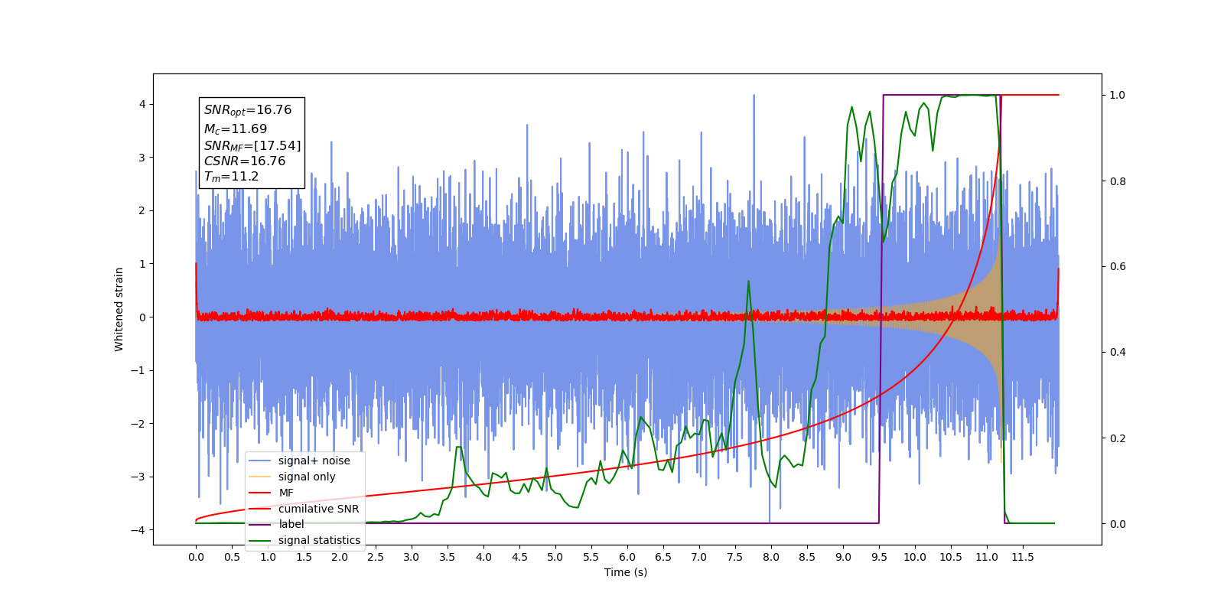Click the 'Whitened strain' y-axis label
Screen dimensions: 1224x612
(x=119, y=309)
